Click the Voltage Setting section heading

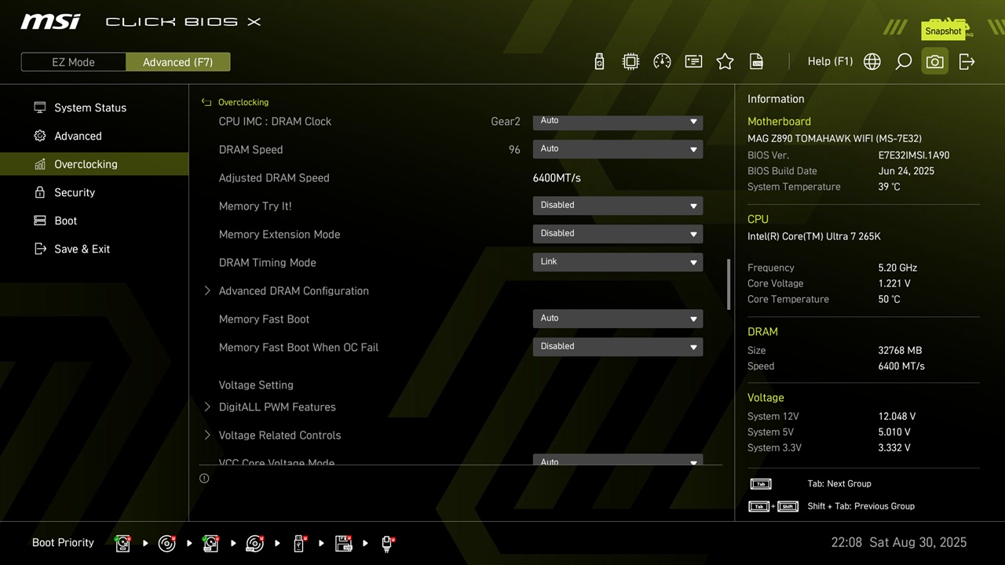pos(256,385)
